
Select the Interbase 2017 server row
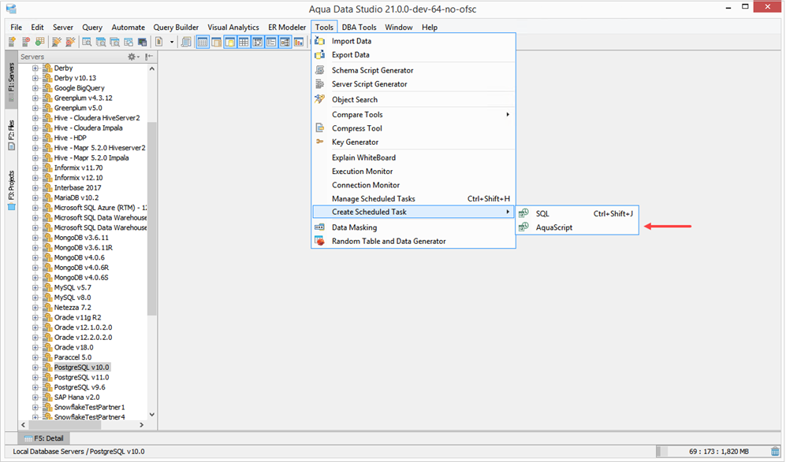pyautogui.click(x=77, y=187)
